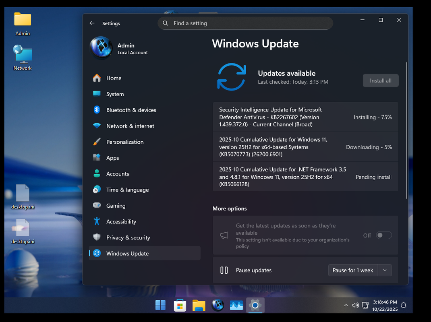
Task: Click the Apps icon in sidebar
Action: 97,158
